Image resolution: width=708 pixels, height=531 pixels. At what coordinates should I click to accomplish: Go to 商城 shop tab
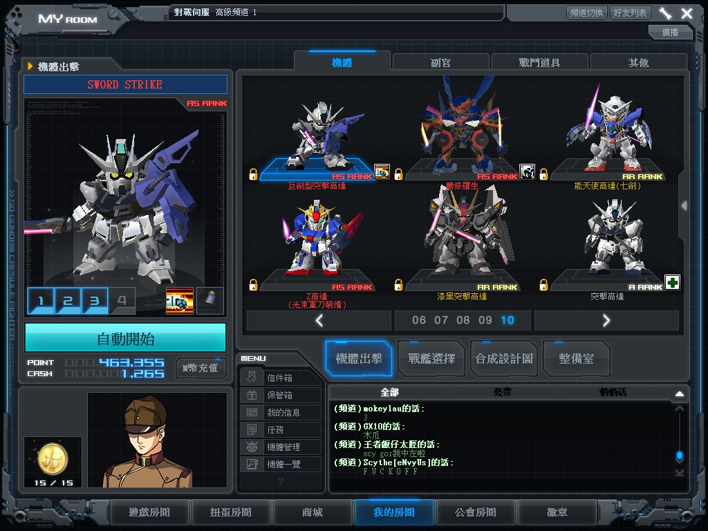pyautogui.click(x=313, y=512)
